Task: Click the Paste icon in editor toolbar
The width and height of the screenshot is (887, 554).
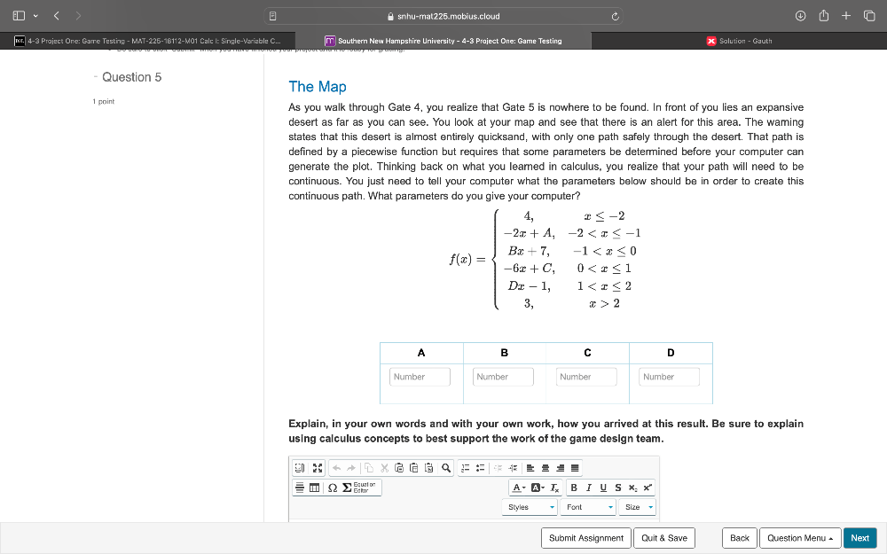Action: coord(399,468)
